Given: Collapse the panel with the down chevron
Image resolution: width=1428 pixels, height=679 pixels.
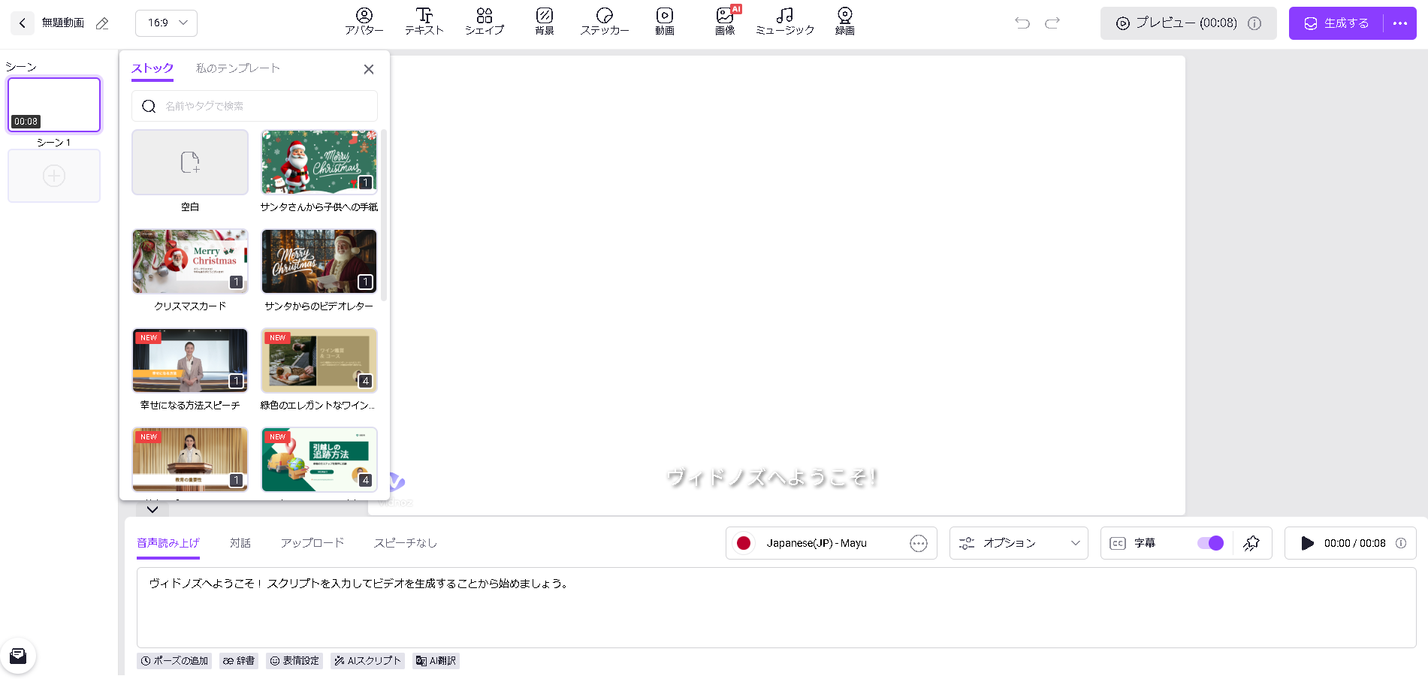Looking at the screenshot, I should [152, 510].
